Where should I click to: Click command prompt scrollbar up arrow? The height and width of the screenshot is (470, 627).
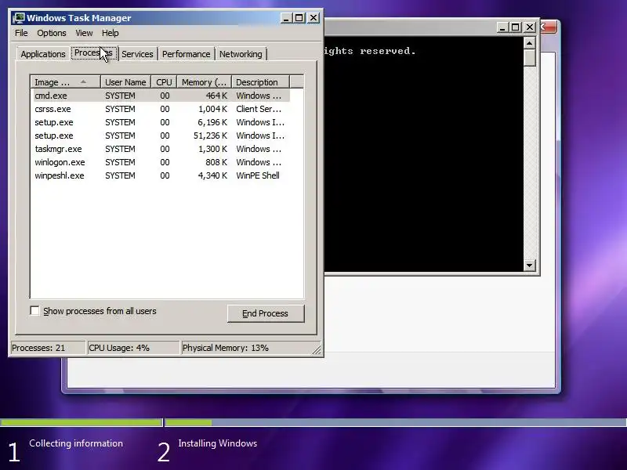530,43
